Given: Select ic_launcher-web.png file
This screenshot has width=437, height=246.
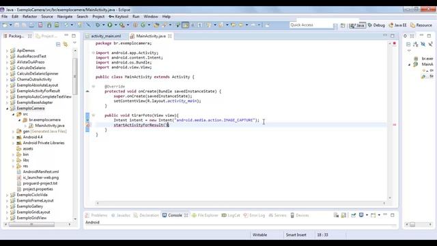Looking at the screenshot, I should click(41, 178).
